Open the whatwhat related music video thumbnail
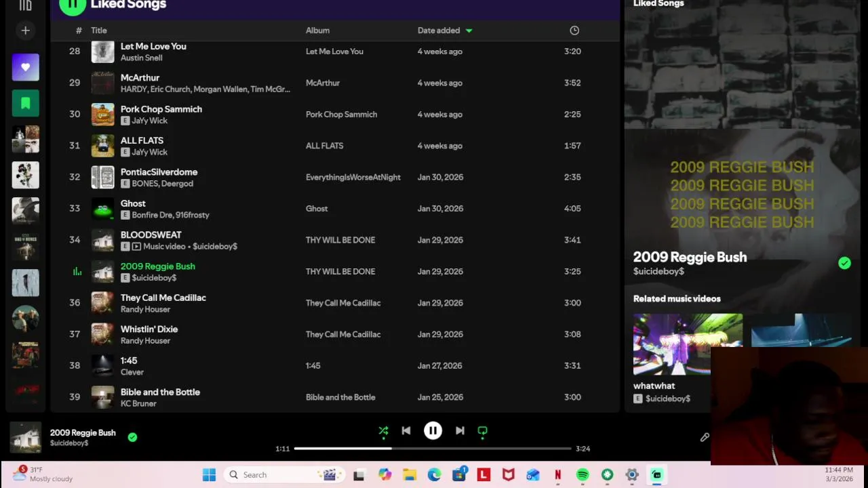This screenshot has height=488, width=868. coord(688,344)
